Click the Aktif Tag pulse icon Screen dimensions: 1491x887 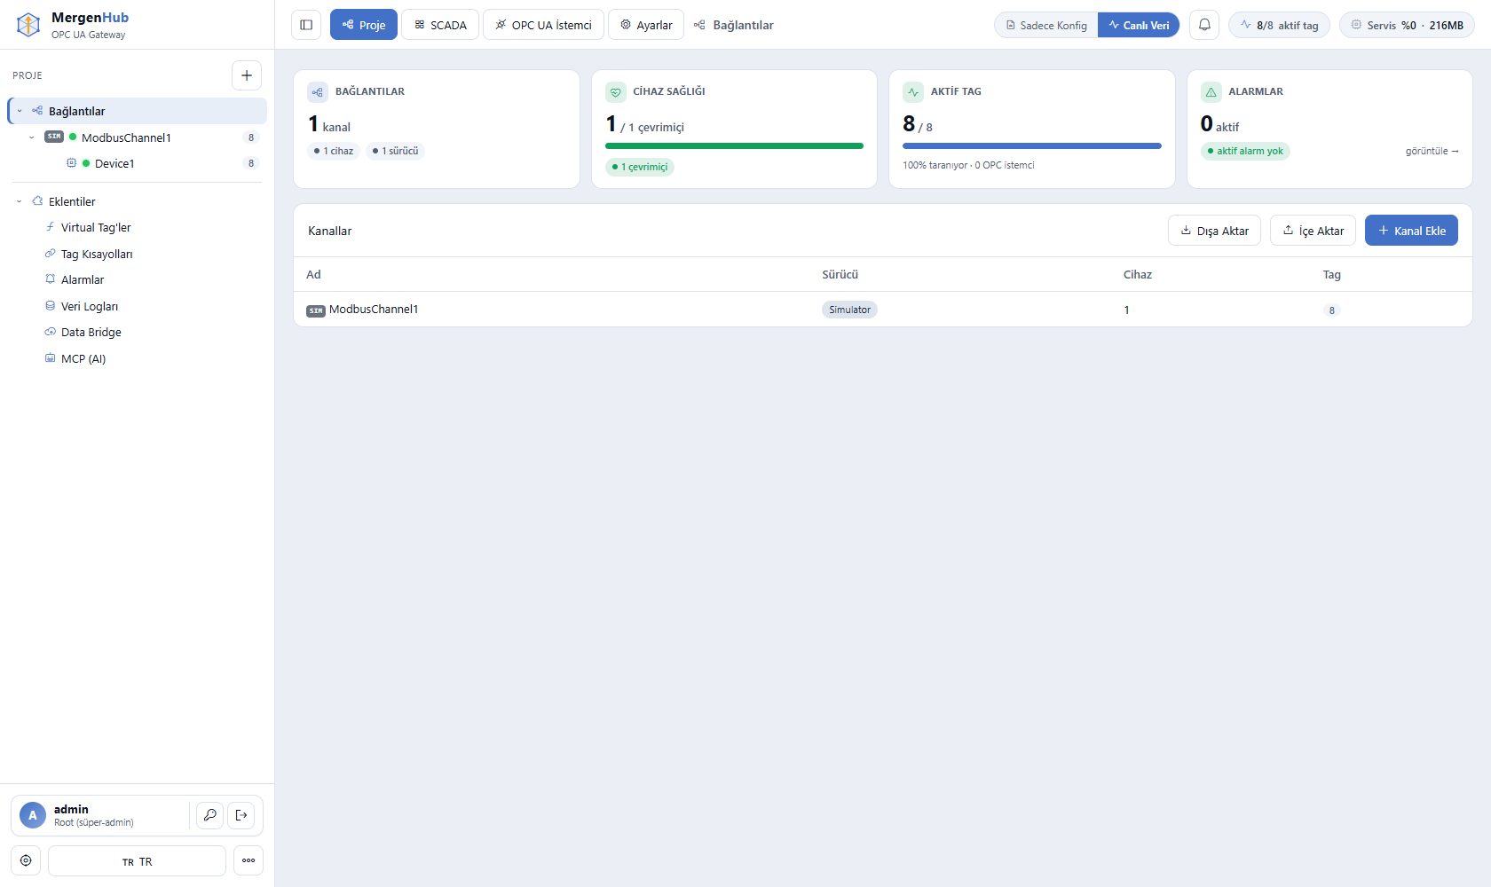[x=913, y=92]
